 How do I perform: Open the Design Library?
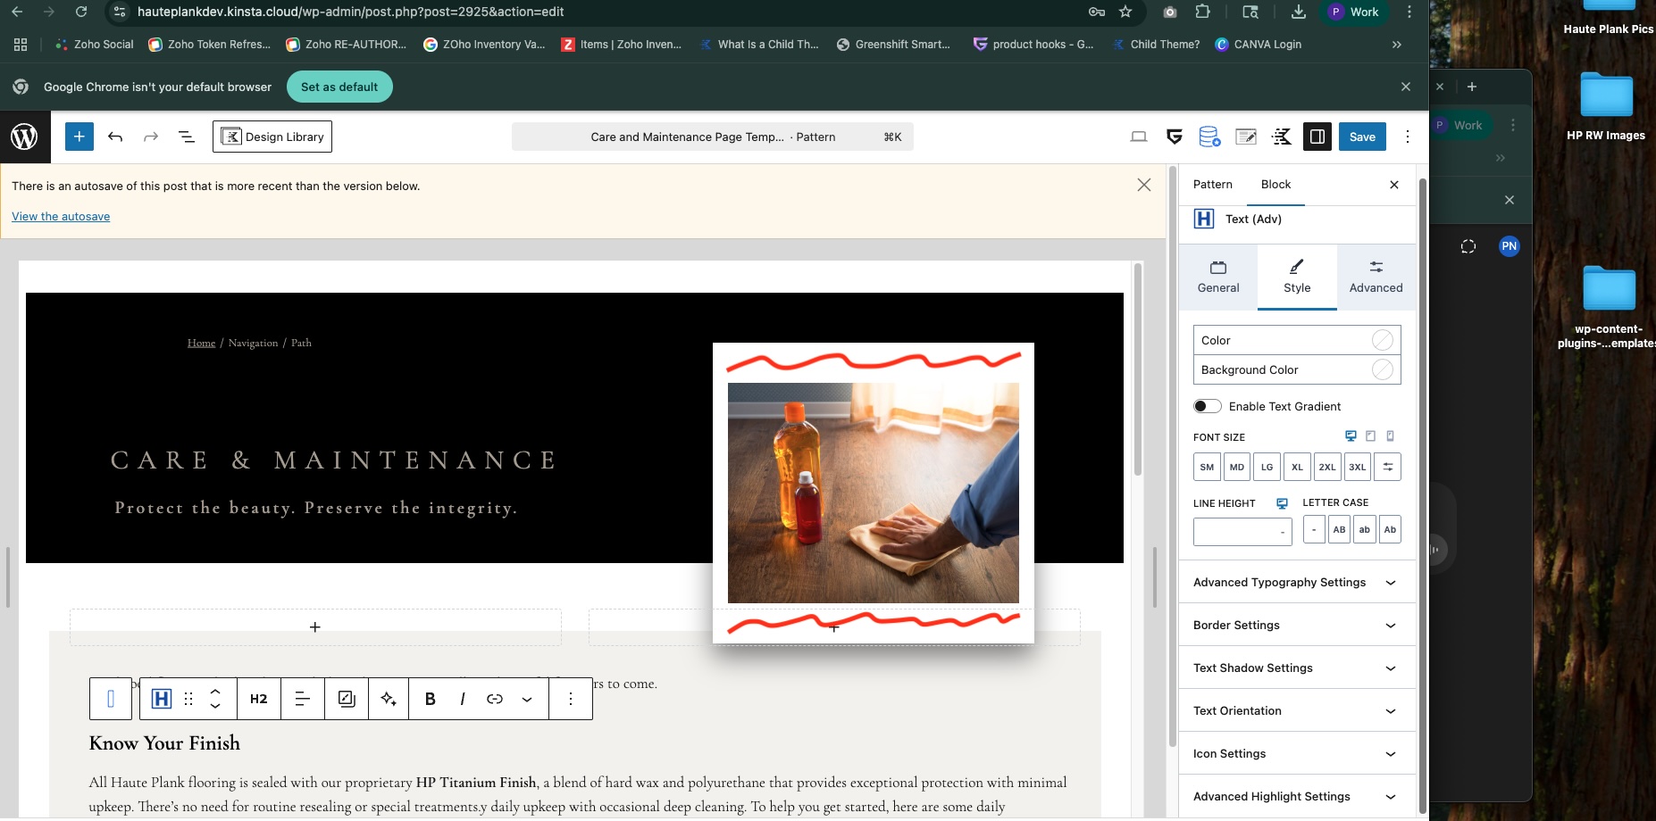[x=272, y=137]
